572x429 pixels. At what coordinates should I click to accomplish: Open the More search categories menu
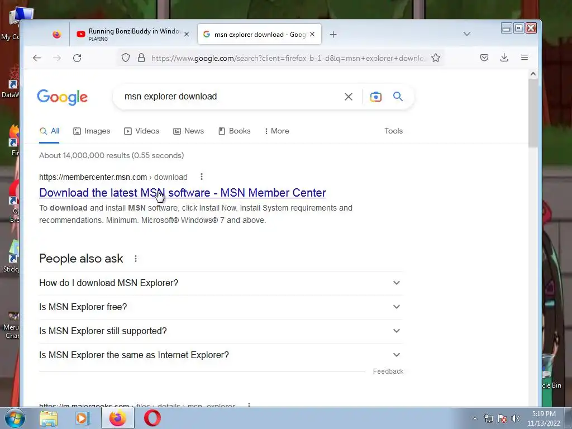point(277,131)
